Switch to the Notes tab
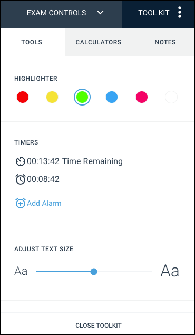The height and width of the screenshot is (335, 195). pos(165,42)
